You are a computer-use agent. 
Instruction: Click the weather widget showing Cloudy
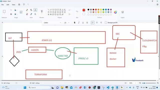click(6, 87)
